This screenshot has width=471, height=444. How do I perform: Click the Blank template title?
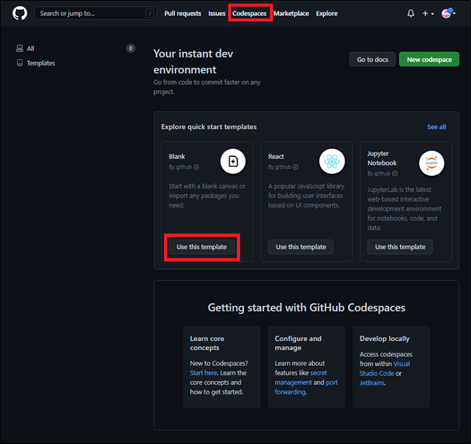coord(177,157)
